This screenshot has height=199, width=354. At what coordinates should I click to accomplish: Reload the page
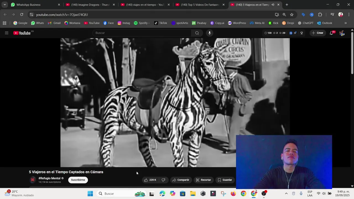(22, 15)
